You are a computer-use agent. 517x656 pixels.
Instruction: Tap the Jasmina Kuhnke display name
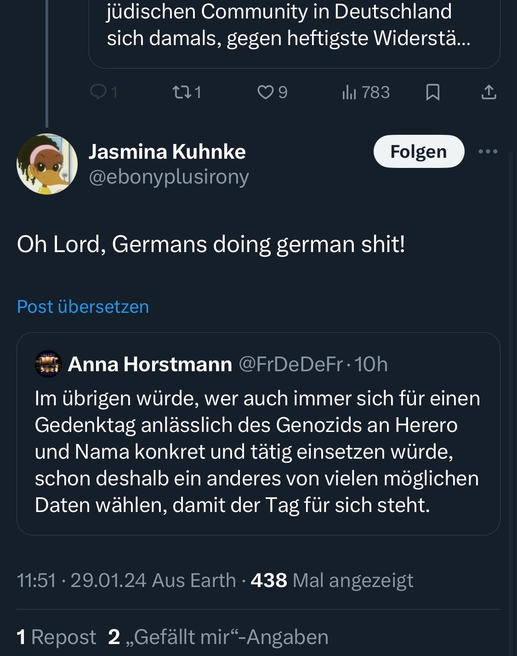coord(167,151)
